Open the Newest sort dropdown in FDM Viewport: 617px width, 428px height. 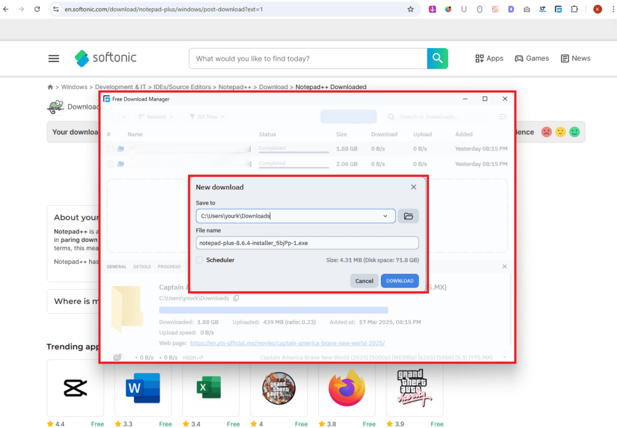(156, 117)
